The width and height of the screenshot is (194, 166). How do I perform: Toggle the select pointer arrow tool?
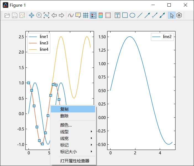(172, 16)
